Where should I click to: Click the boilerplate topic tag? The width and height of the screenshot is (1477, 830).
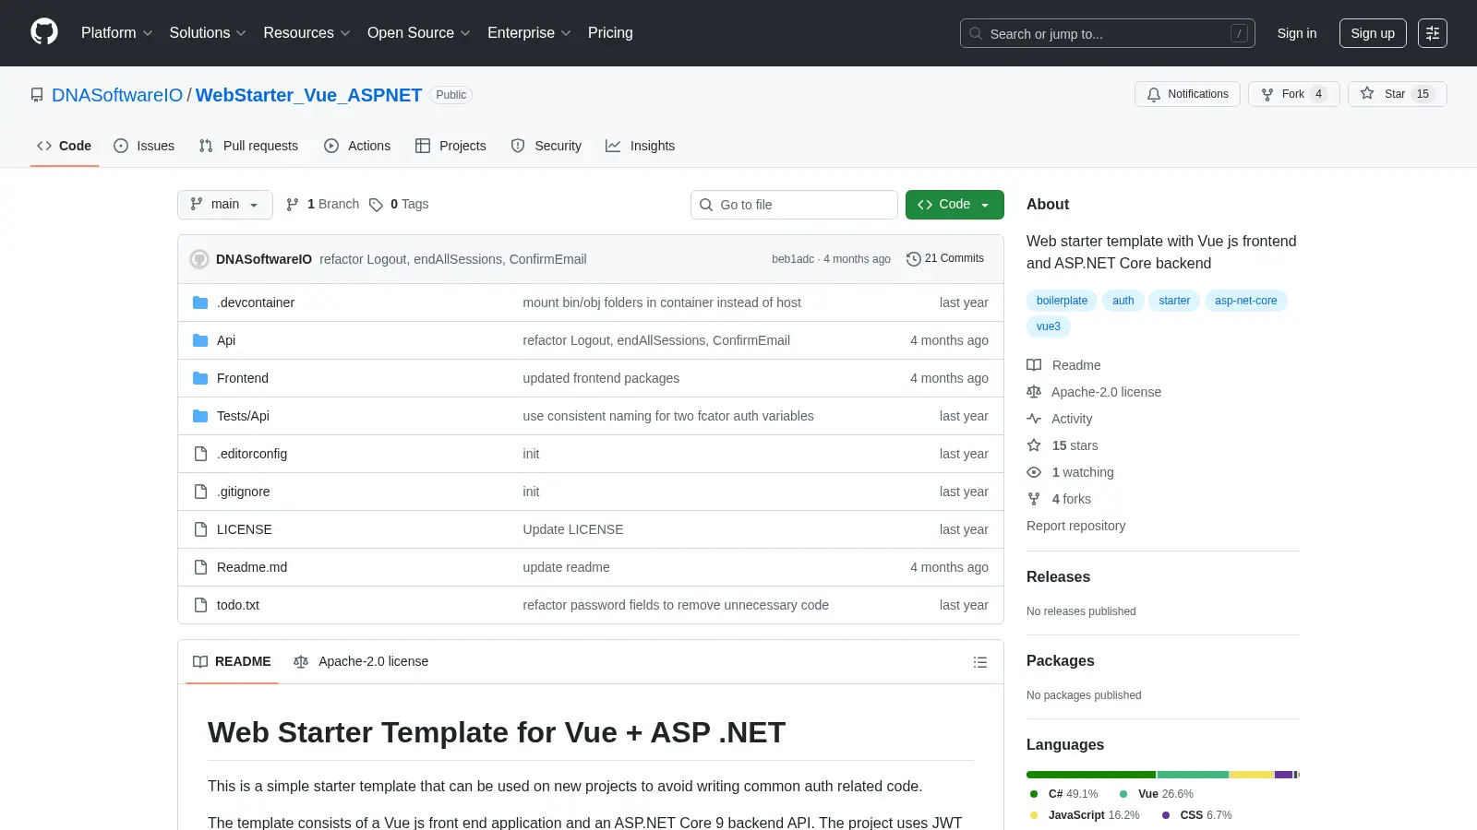pos(1062,301)
